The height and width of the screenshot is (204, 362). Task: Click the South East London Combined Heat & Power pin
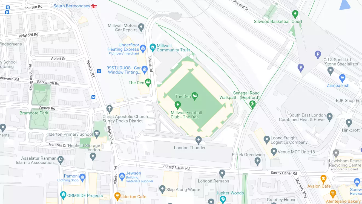pos(330,117)
